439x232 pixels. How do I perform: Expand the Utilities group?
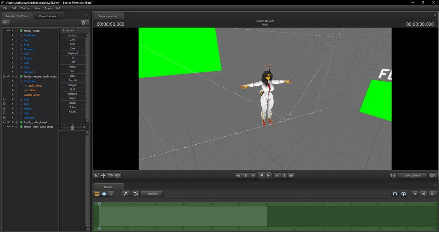pyautogui.click(x=26, y=90)
